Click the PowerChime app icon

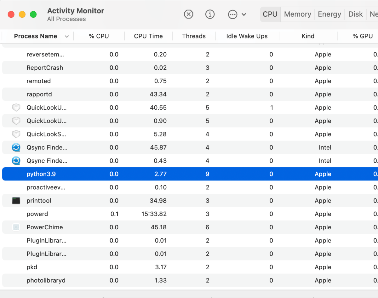[16, 227]
